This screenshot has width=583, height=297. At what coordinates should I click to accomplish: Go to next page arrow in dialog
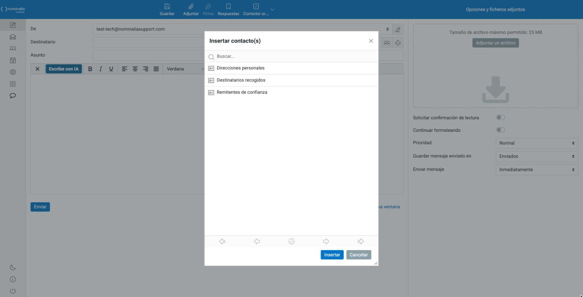click(x=326, y=241)
